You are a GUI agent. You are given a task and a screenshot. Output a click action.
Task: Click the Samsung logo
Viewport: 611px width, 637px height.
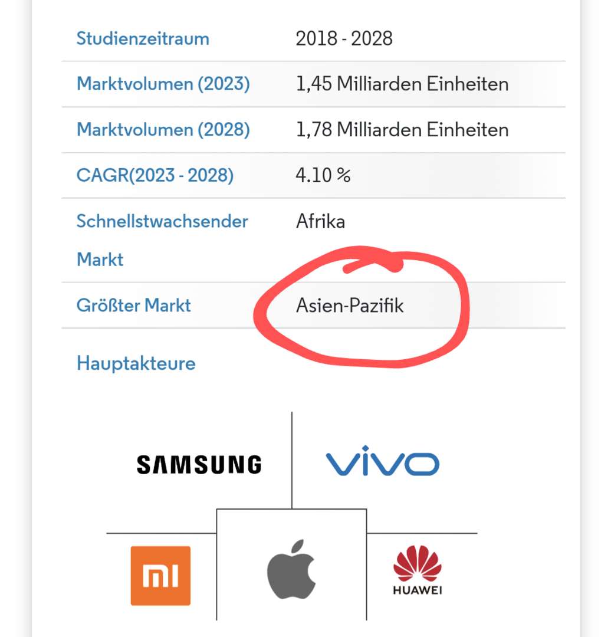pyautogui.click(x=199, y=464)
